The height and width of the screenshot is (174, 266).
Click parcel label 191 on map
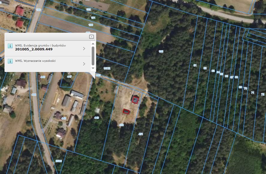93,18
